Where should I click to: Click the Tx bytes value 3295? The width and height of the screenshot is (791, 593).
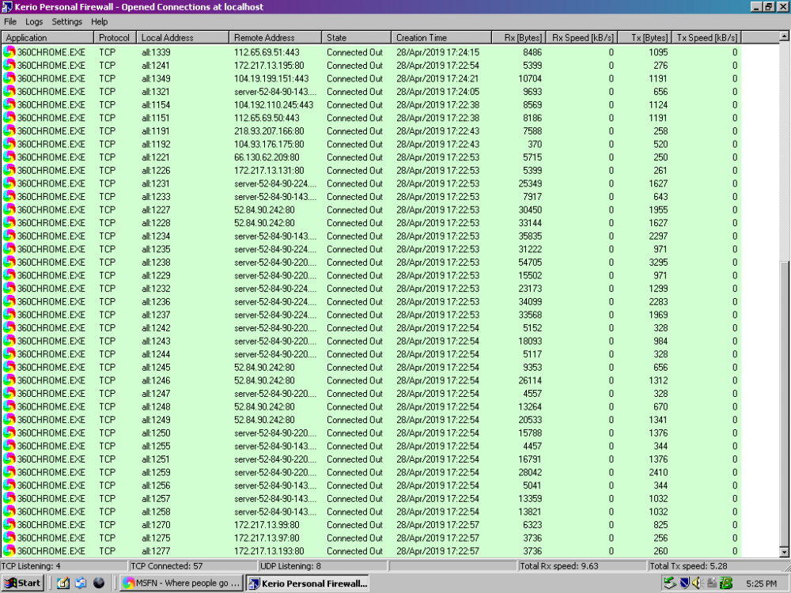658,262
